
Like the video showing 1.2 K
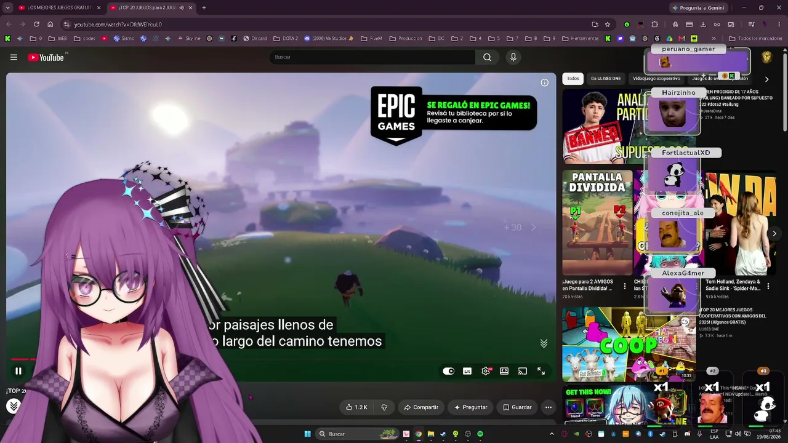point(356,407)
